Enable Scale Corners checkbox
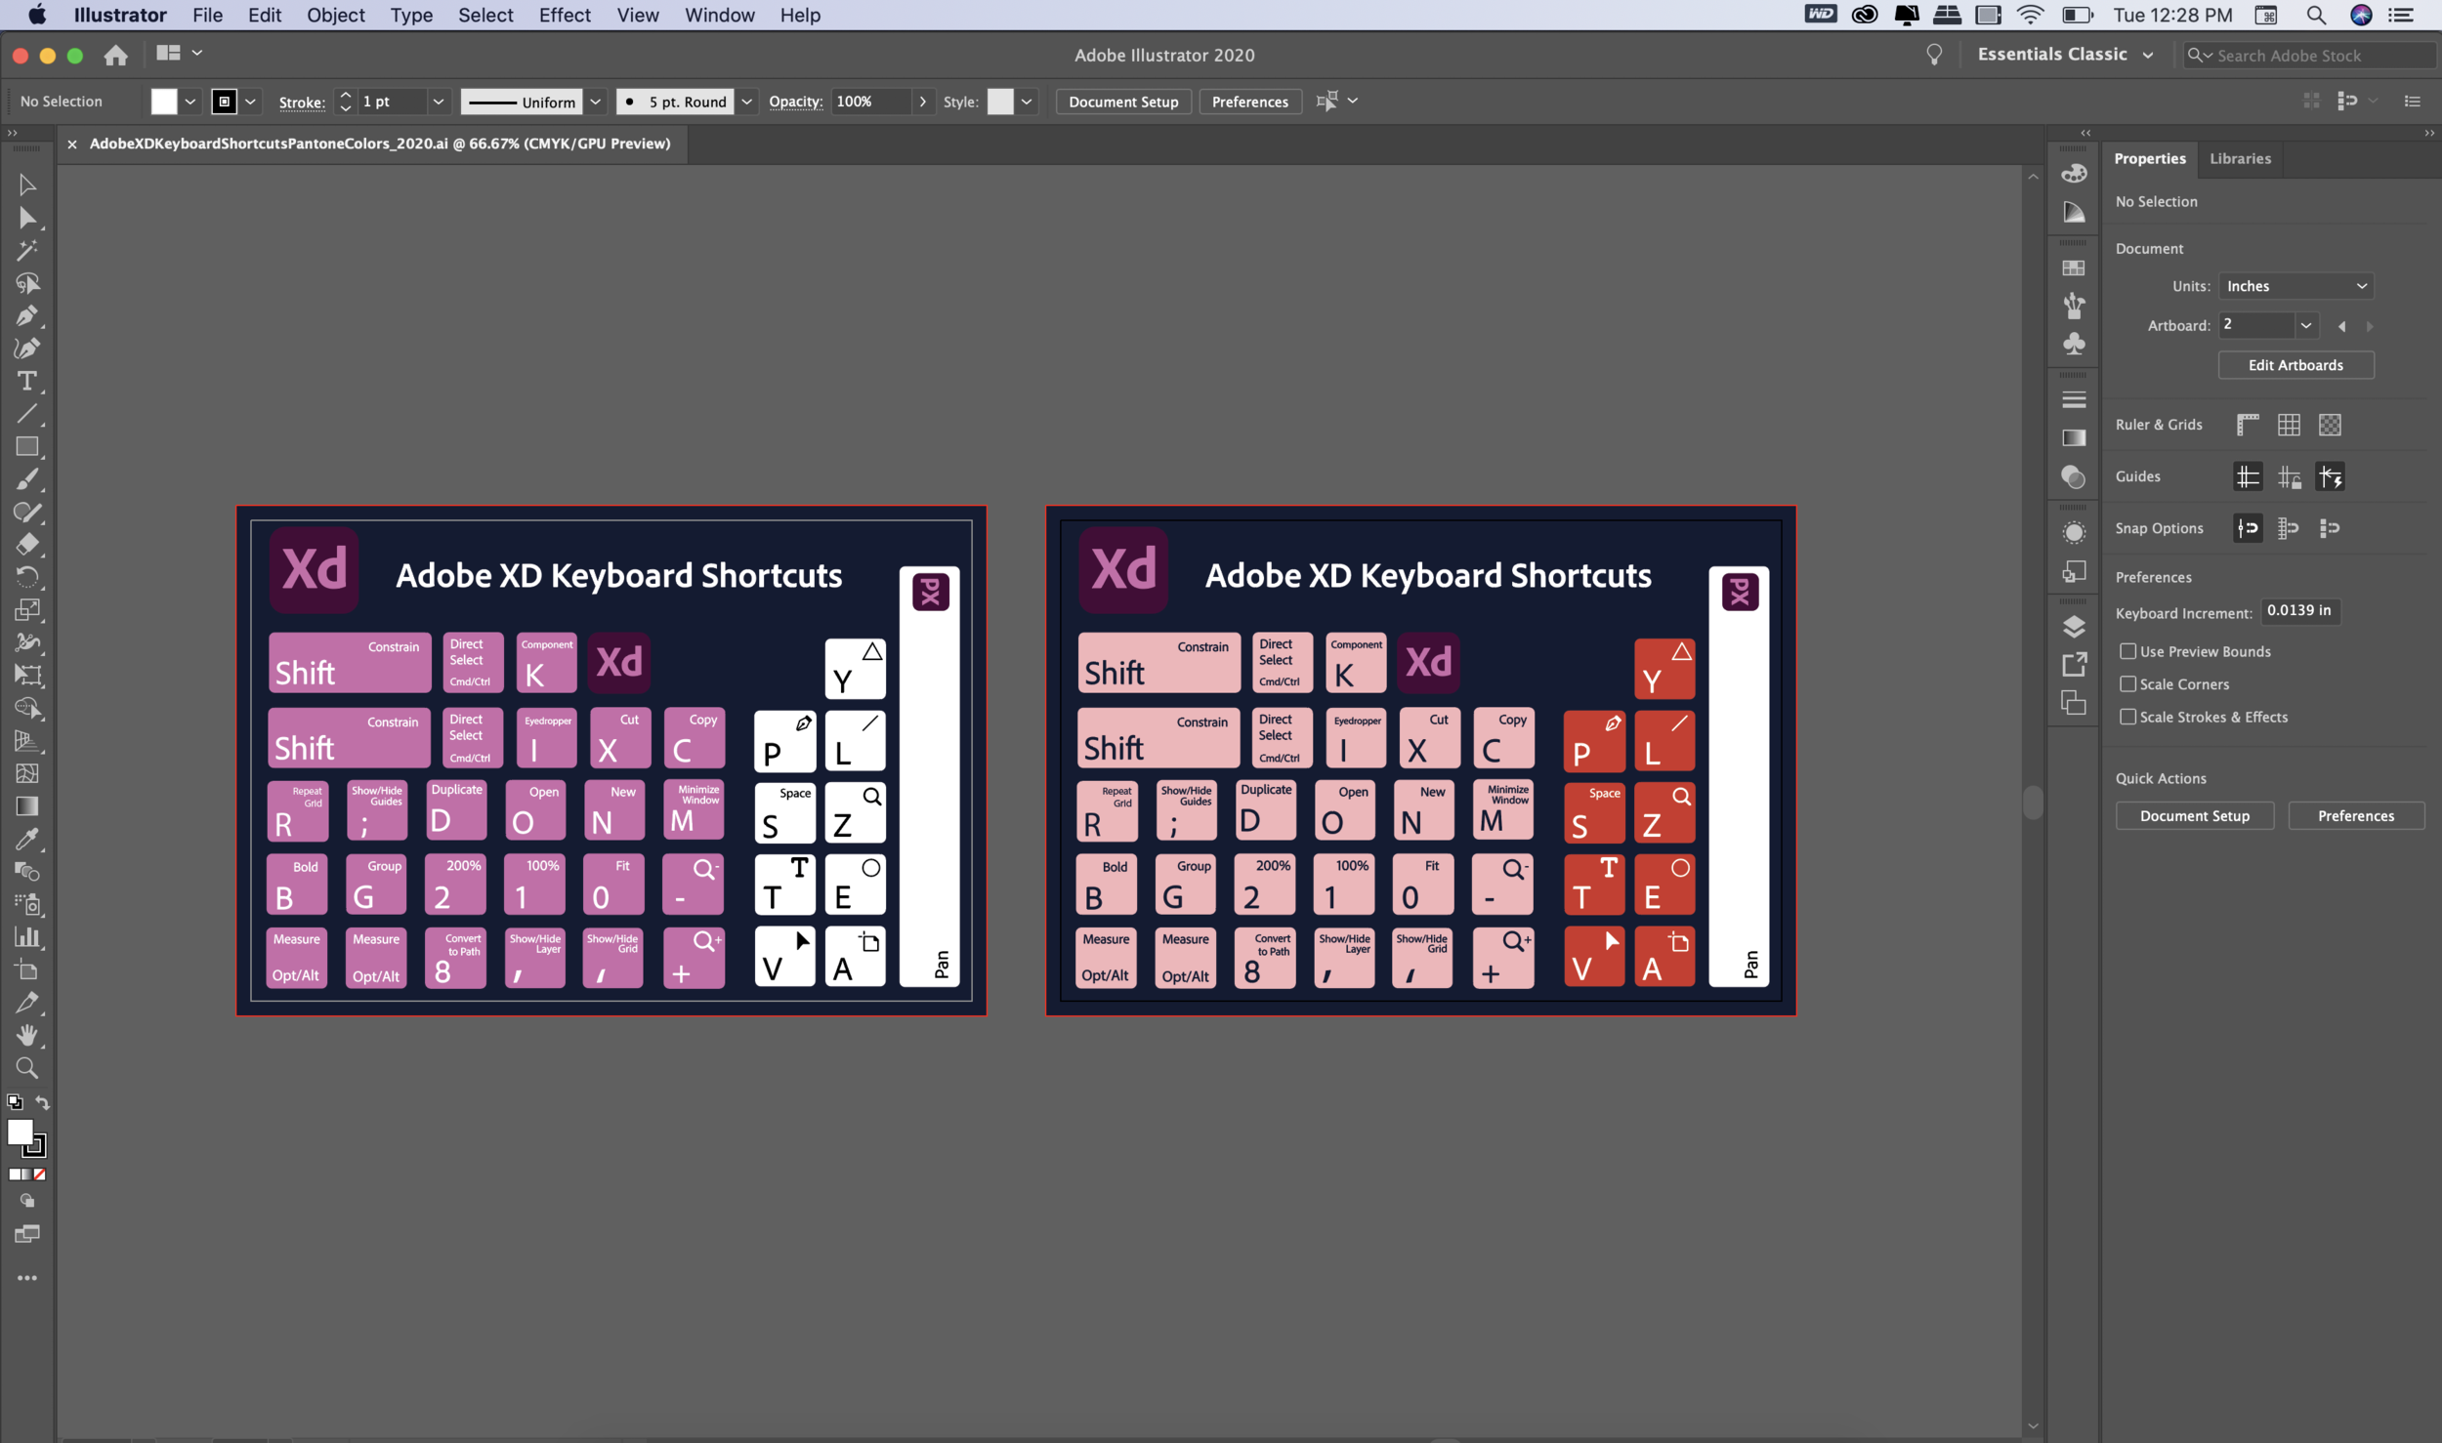The image size is (2442, 1443). [2127, 684]
